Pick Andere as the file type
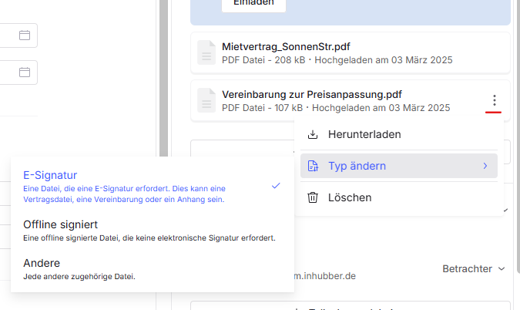520x310 pixels. tap(42, 263)
